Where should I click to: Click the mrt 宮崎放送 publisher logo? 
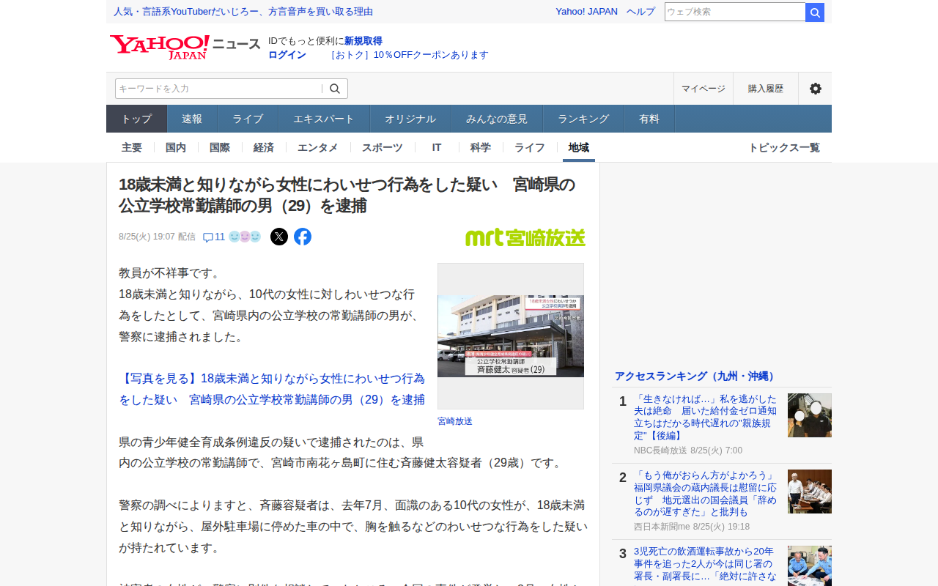tap(525, 237)
